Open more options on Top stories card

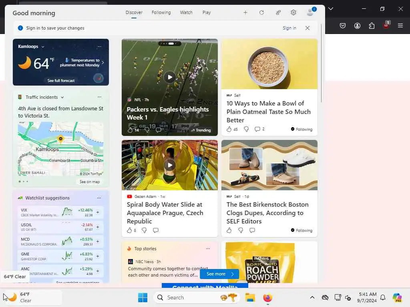pyautogui.click(x=208, y=249)
